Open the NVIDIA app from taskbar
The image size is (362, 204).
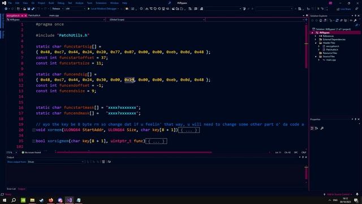[23, 200]
